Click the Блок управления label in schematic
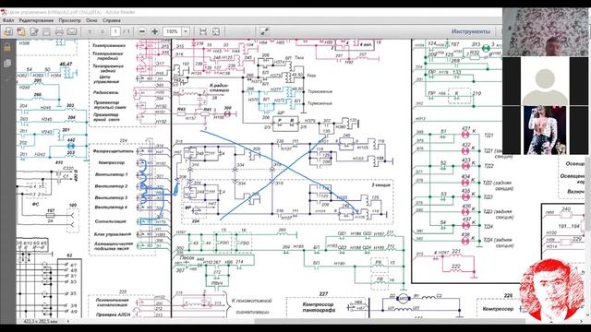This screenshot has width=591, height=332. click(113, 234)
